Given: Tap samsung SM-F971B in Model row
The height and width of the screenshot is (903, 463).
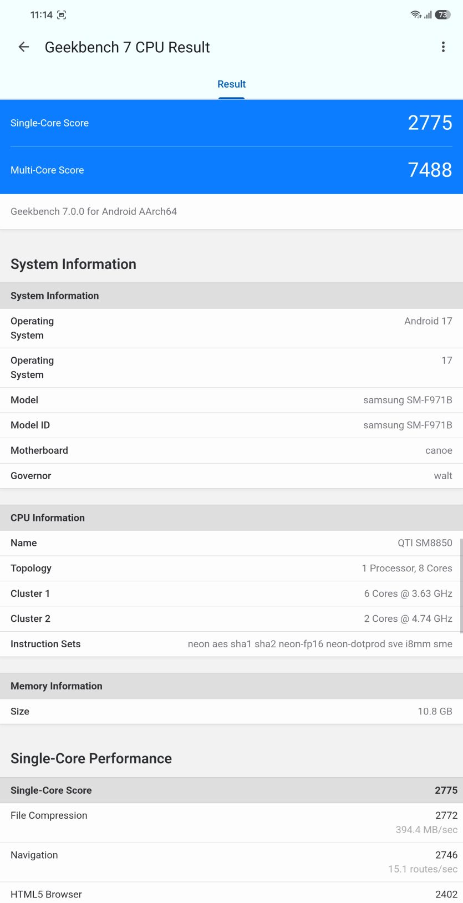Looking at the screenshot, I should coord(408,400).
